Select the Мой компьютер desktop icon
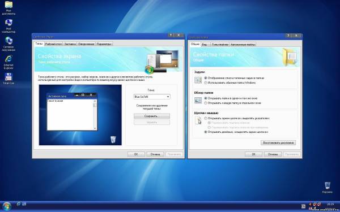The image size is (340, 212). [8, 26]
